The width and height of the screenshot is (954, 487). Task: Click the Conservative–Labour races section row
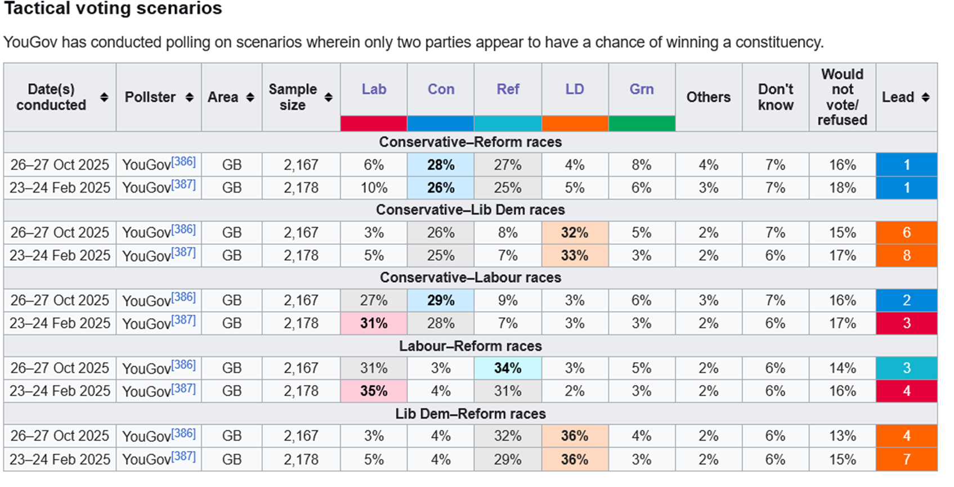coord(470,278)
